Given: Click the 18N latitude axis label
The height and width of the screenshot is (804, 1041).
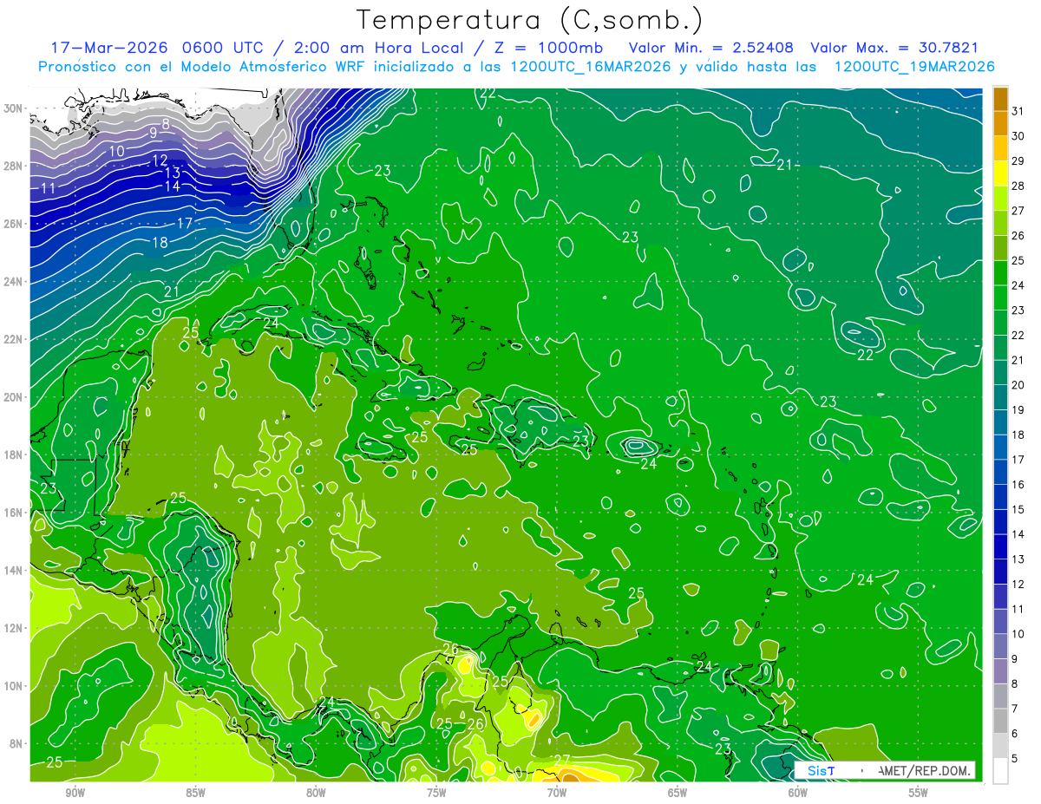Looking at the screenshot, I should tap(13, 454).
